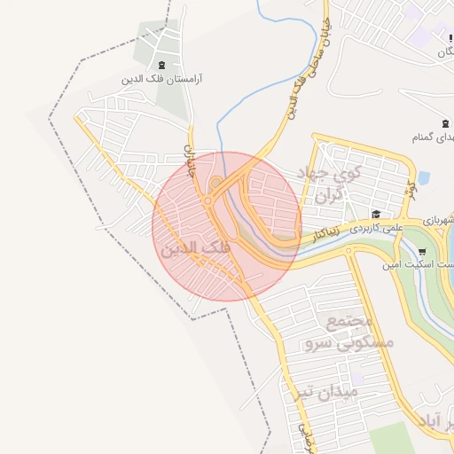Select the small purple building near میدان تیر

tap(357, 379)
